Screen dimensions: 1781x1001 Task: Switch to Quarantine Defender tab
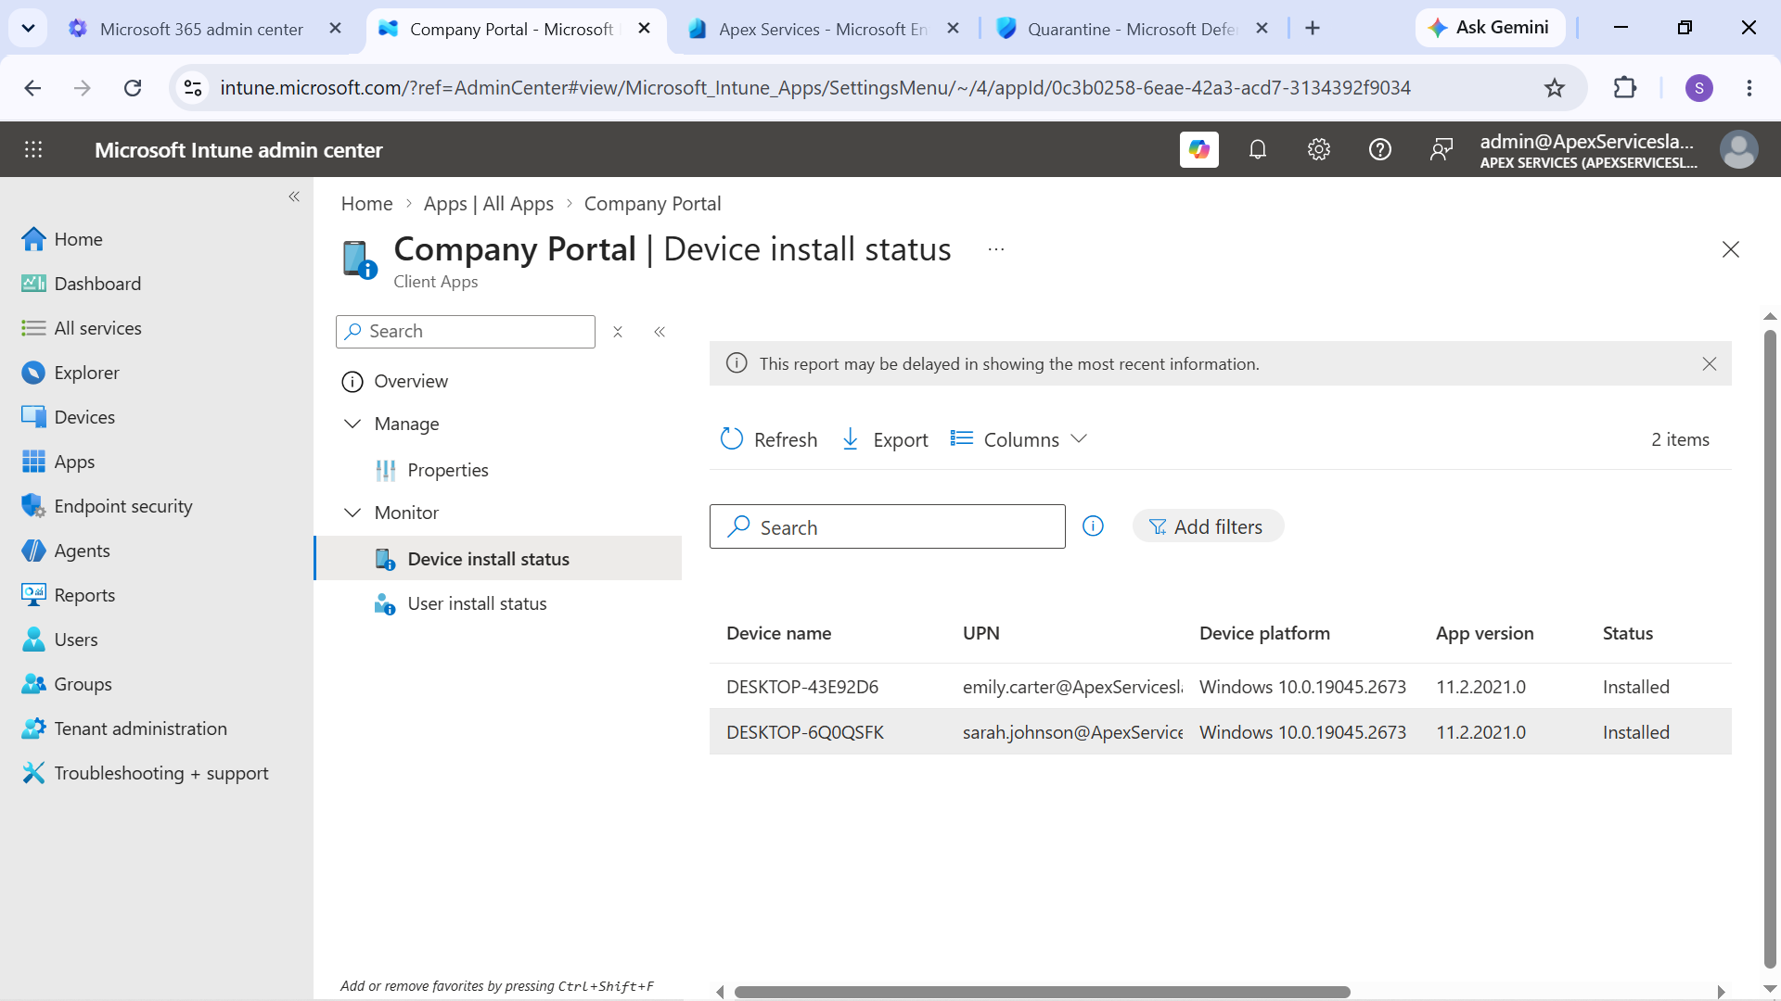click(1131, 29)
